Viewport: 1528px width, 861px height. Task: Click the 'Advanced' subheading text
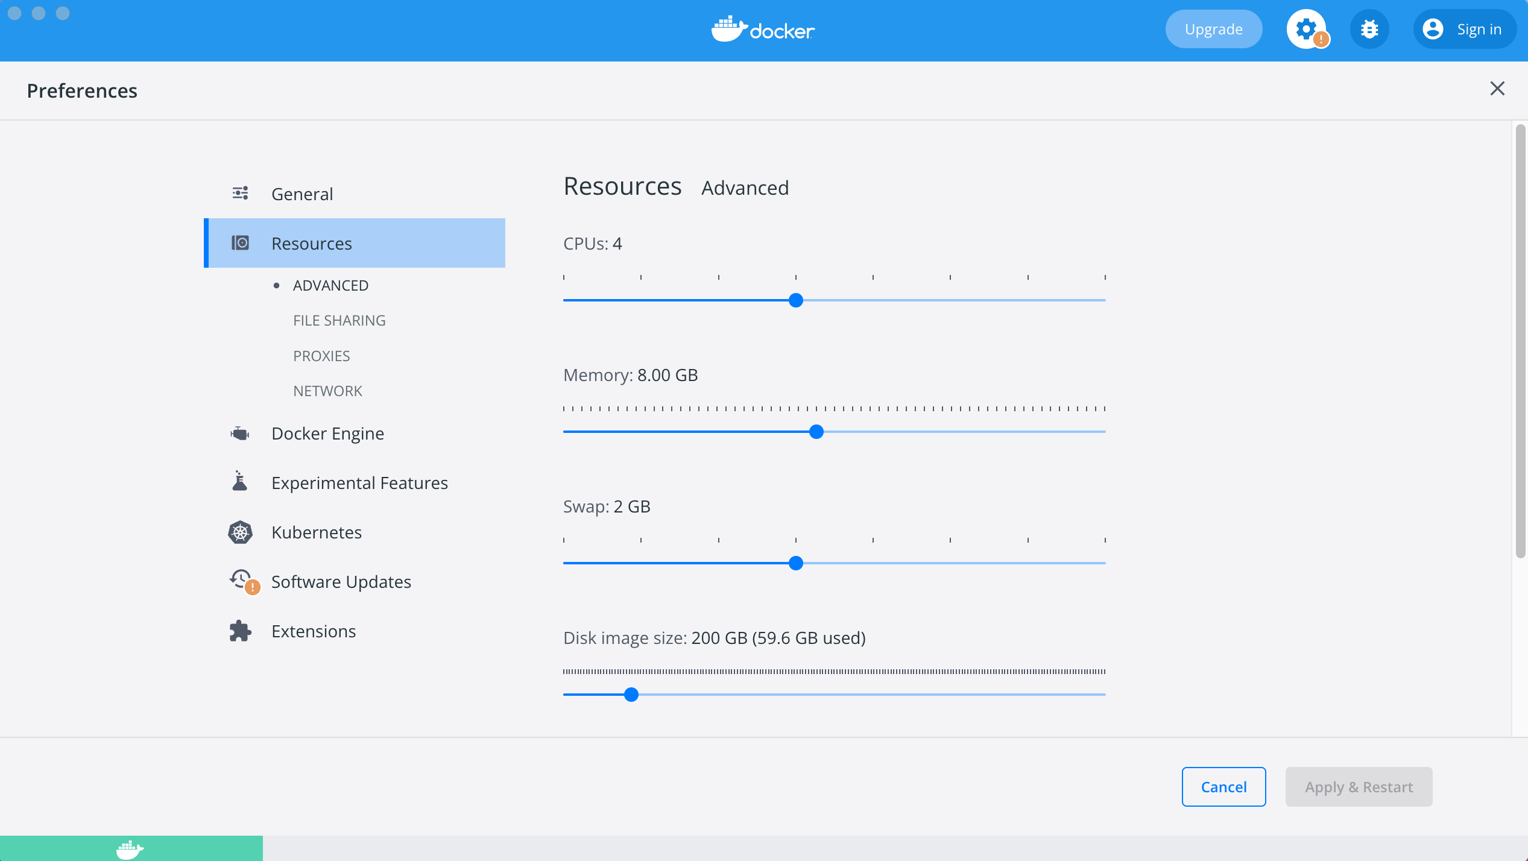[x=745, y=188]
